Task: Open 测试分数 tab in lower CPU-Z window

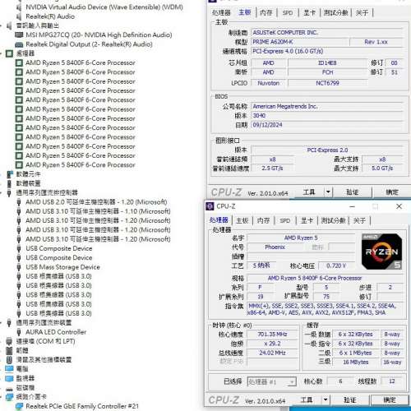Action: pos(333,220)
